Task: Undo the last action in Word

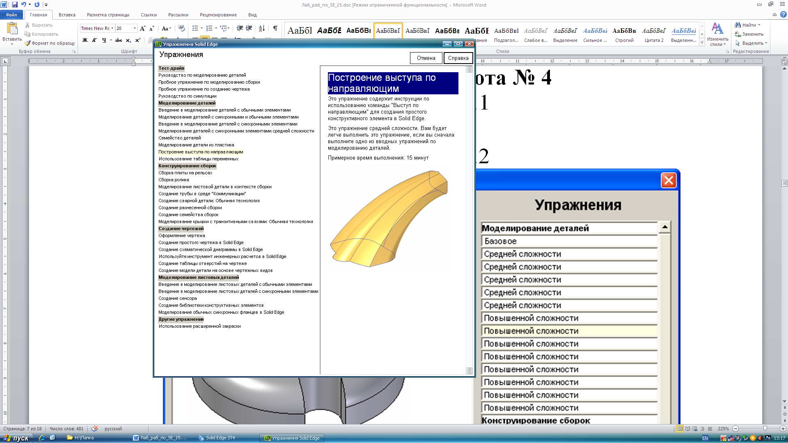Action: point(23,5)
